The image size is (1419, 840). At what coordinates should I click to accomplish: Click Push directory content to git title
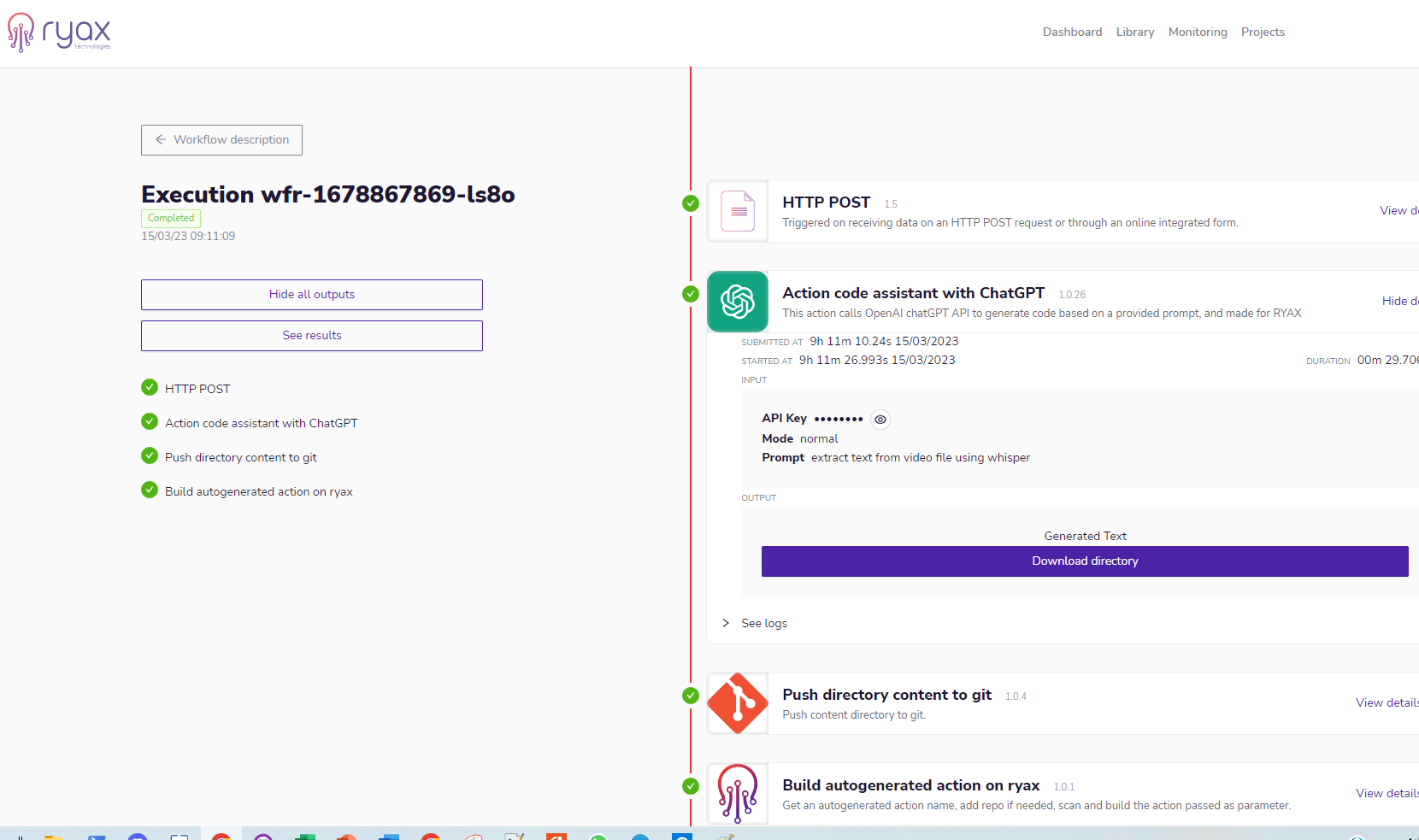tap(887, 695)
